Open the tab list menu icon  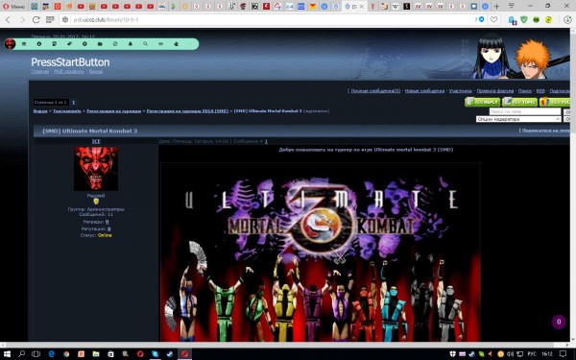[x=512, y=6]
